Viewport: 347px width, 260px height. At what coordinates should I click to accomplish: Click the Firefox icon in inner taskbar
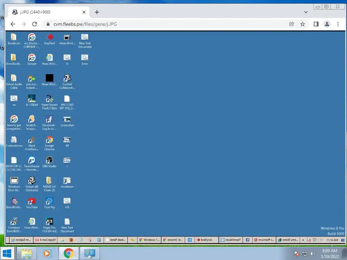coord(71,240)
